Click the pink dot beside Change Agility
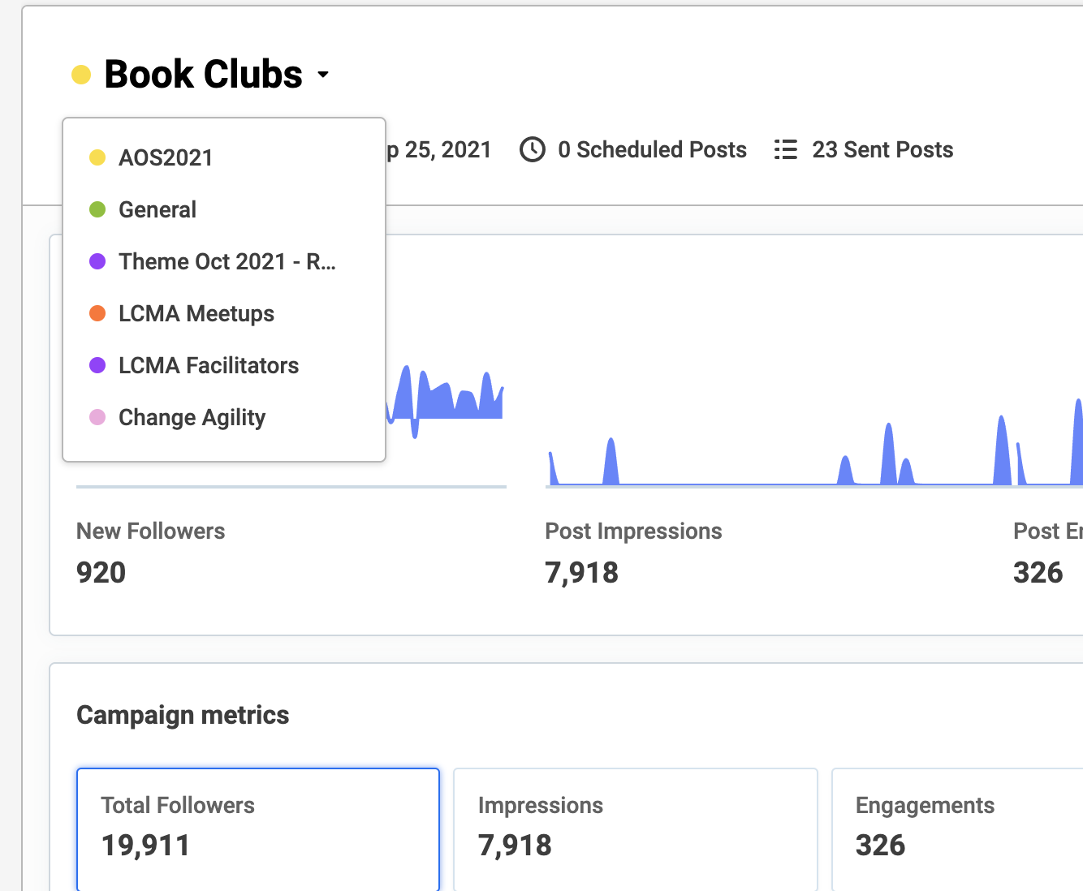The width and height of the screenshot is (1083, 891). click(97, 417)
